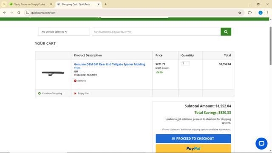Screen dimensions: 272x153
Task: Click the Subtotal Amount $1,552.04 text
Action: (208, 106)
